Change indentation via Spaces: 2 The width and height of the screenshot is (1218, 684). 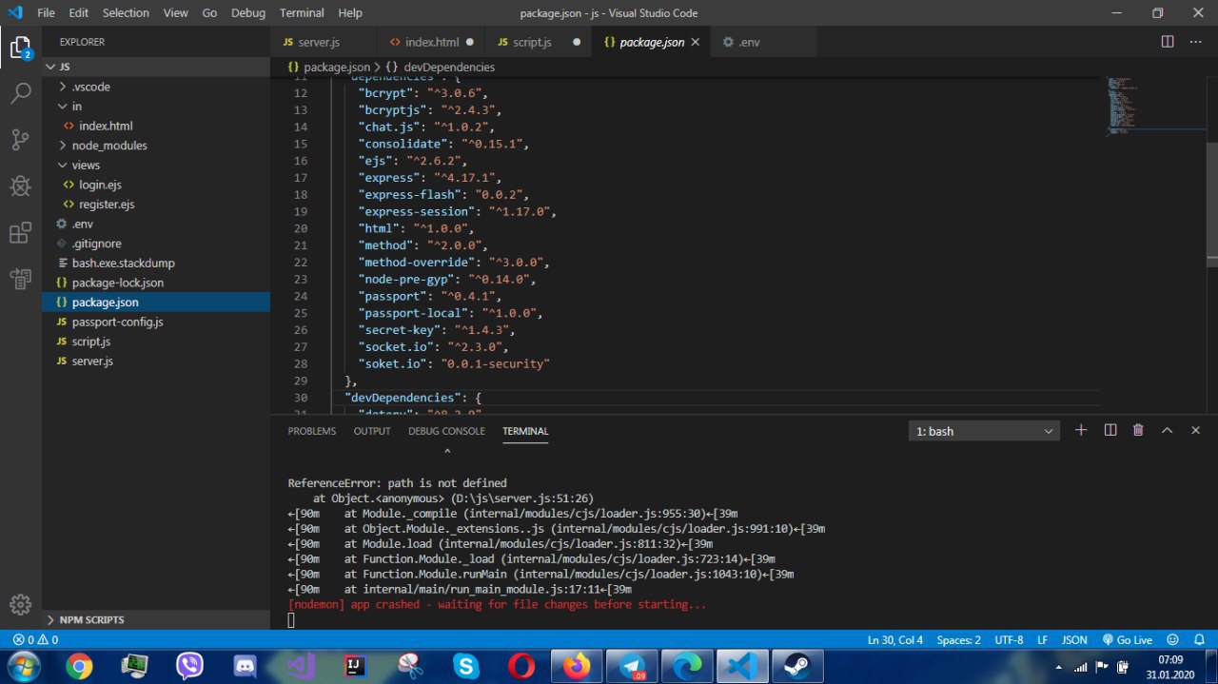(x=959, y=640)
